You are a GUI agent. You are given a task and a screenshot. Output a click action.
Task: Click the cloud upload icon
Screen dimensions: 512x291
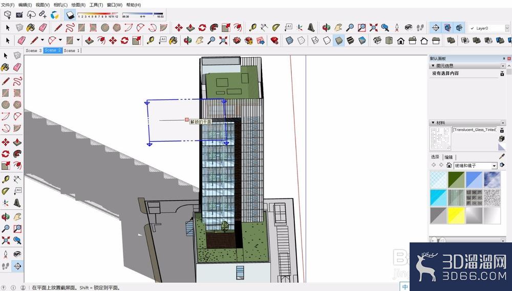click(x=31, y=15)
